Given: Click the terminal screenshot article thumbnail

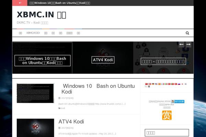Looking at the screenshot, I should pyautogui.click(x=35, y=93).
